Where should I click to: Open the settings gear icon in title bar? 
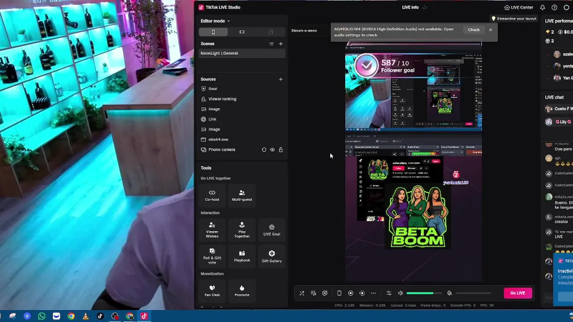click(566, 8)
